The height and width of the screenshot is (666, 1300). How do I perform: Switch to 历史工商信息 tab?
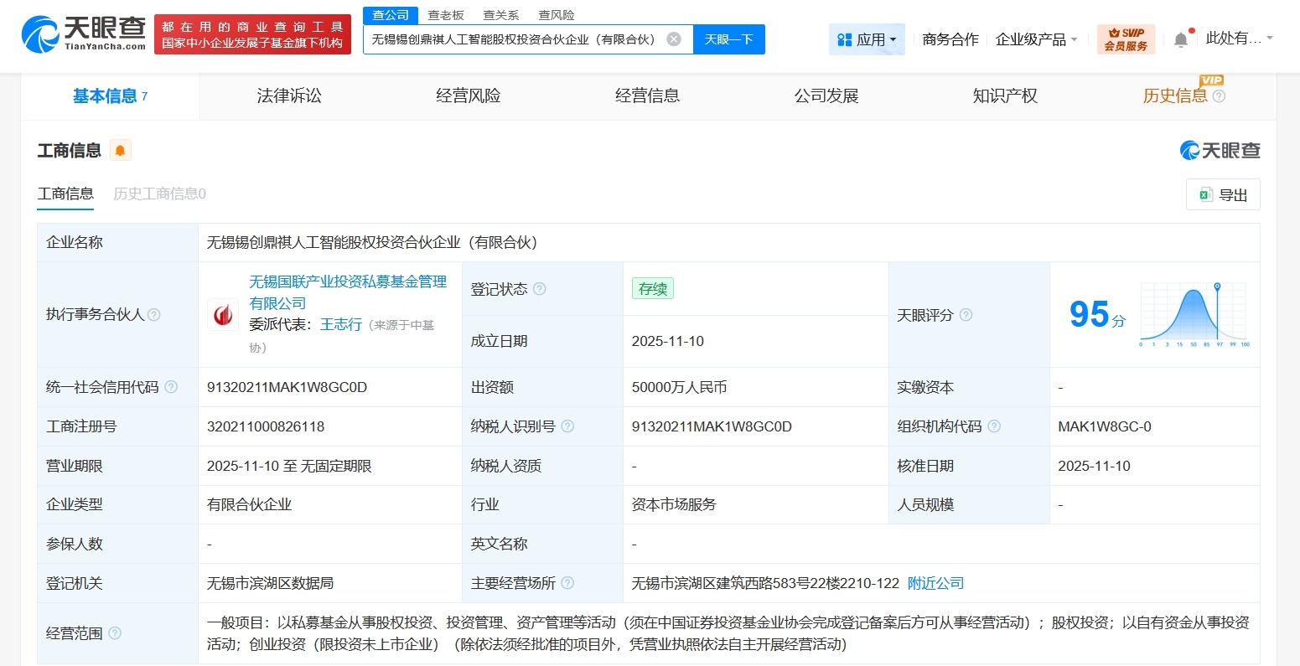pyautogui.click(x=158, y=194)
